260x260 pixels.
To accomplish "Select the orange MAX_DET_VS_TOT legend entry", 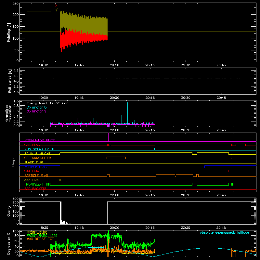I will coord(40,239).
